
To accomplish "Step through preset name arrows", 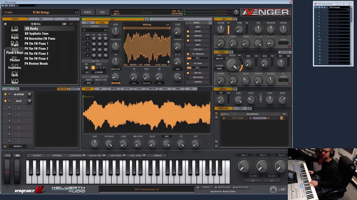I will pyautogui.click(x=76, y=12).
